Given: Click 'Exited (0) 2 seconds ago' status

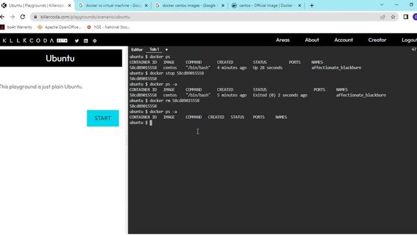Looking at the screenshot, I should pyautogui.click(x=280, y=95).
